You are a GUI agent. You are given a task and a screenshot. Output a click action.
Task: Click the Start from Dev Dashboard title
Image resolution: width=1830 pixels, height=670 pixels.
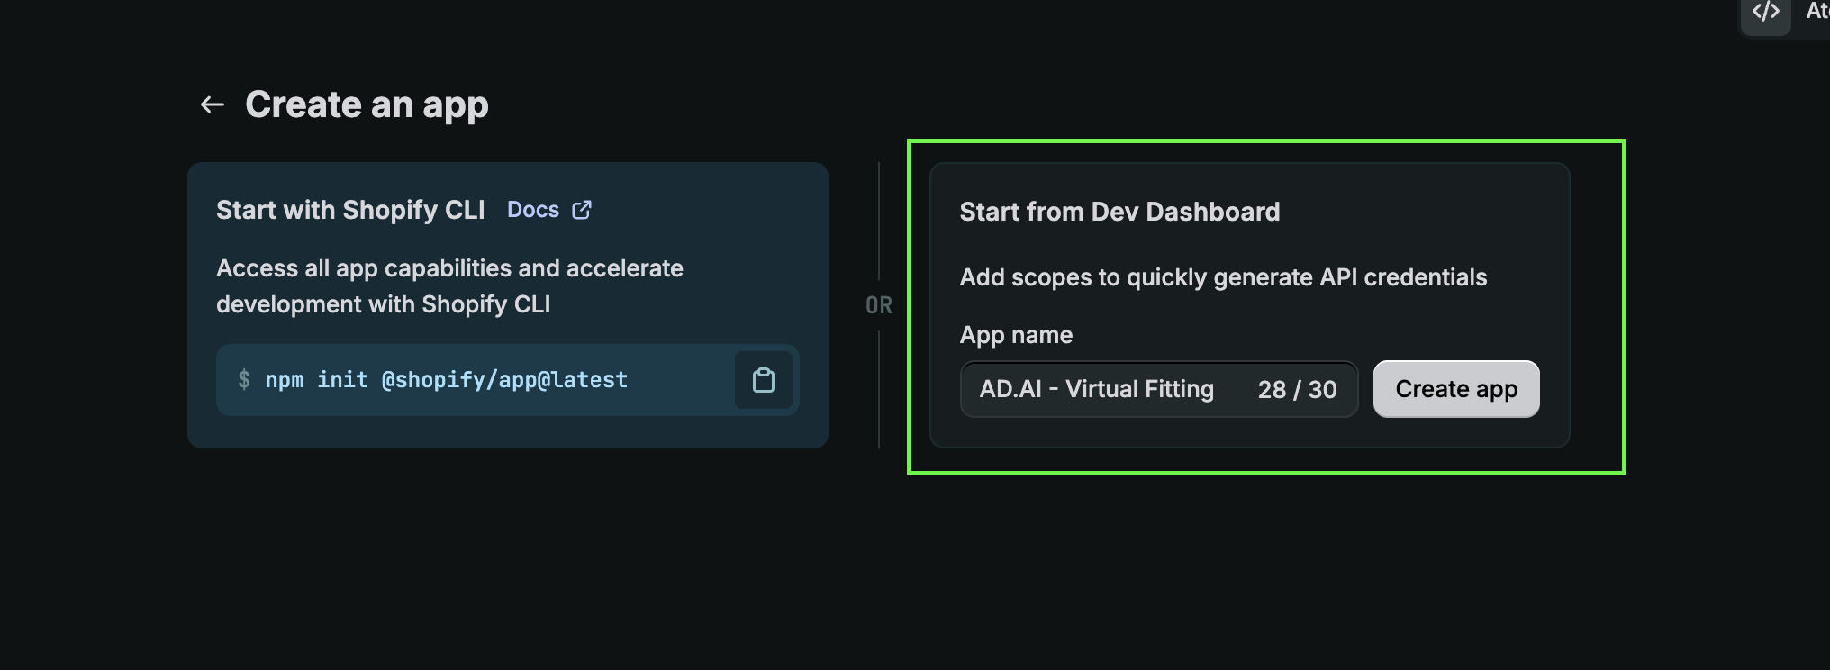[x=1119, y=212]
